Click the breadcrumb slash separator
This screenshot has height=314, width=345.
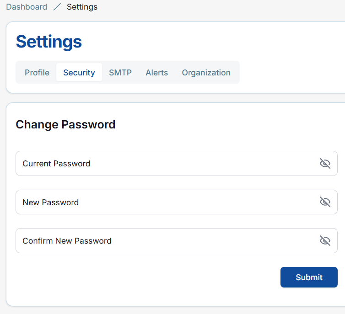click(x=57, y=7)
